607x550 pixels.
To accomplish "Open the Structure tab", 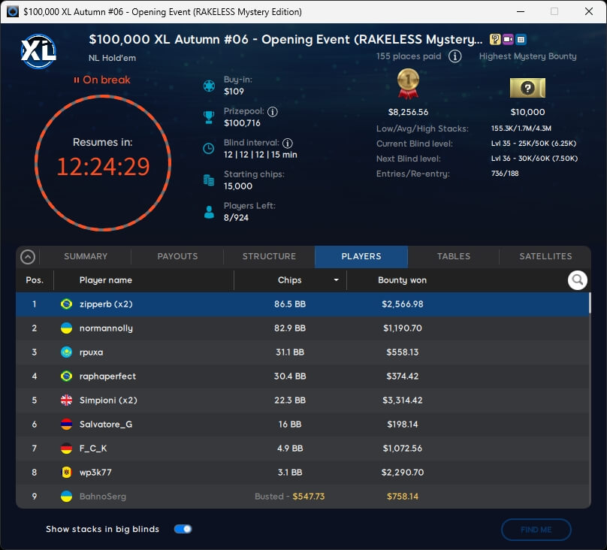I will click(x=269, y=256).
